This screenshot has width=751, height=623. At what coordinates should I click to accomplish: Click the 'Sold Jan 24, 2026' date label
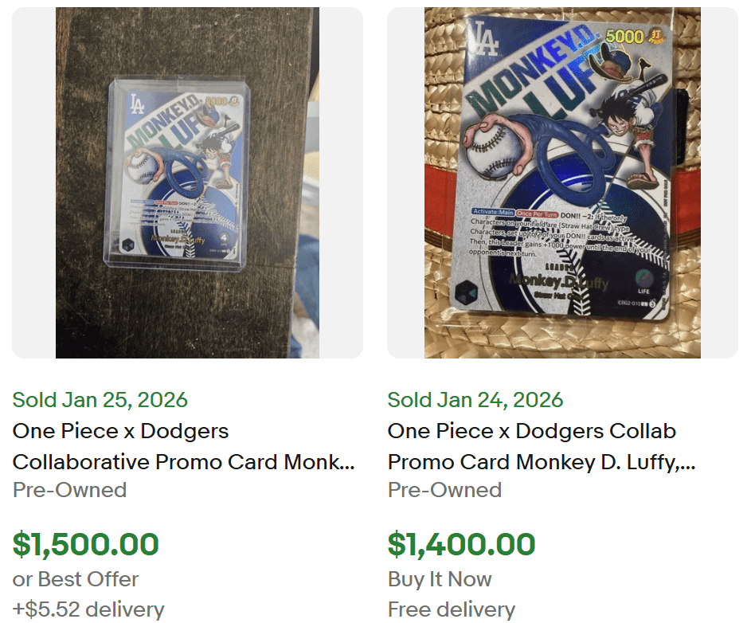[x=475, y=399]
